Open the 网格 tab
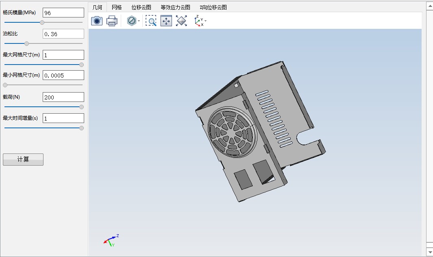Viewport: 433px width, 257px height. pos(117,7)
